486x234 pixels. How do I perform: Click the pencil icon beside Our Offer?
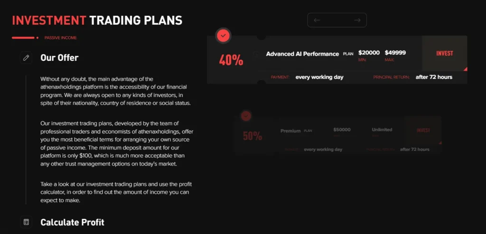coord(26,58)
